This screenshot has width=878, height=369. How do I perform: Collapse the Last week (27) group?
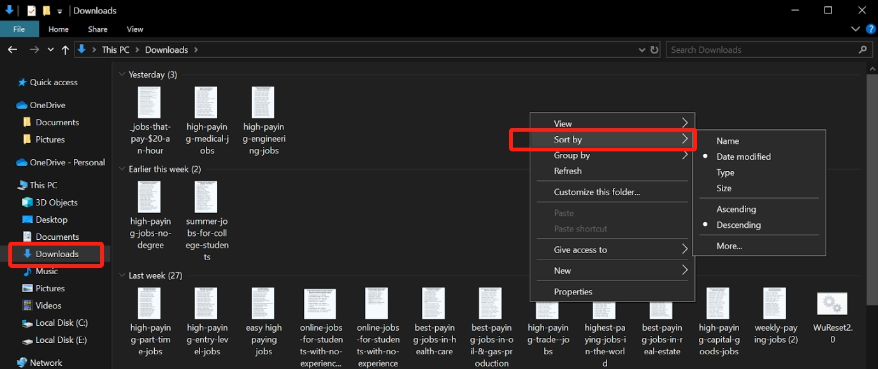(x=122, y=275)
